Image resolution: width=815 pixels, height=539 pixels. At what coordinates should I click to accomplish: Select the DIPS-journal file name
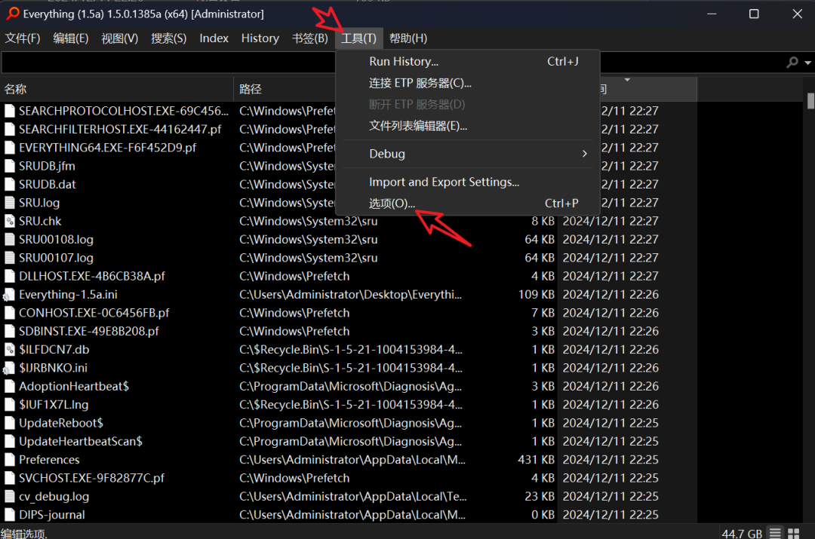click(x=52, y=515)
